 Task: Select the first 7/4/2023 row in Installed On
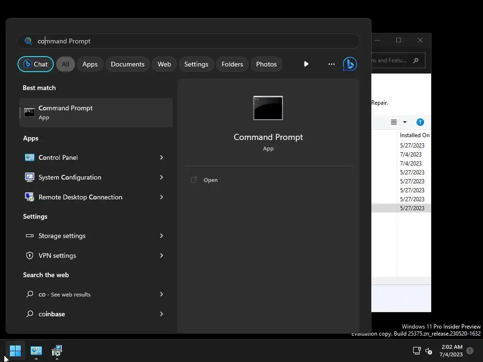coord(411,155)
